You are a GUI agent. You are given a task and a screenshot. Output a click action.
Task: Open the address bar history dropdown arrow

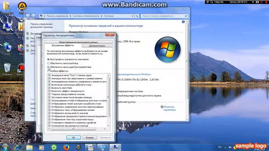pos(132,16)
